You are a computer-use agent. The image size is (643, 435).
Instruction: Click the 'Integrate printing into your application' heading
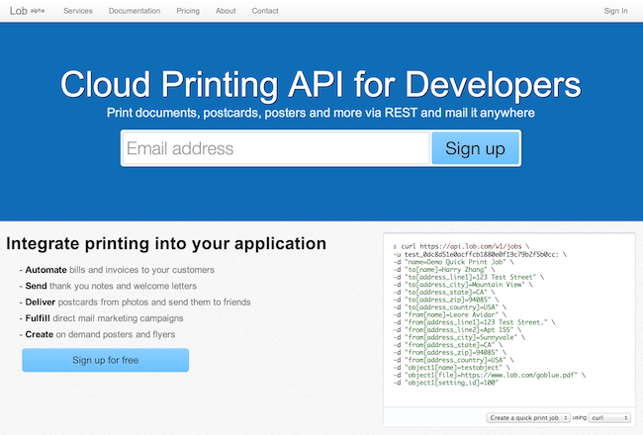[166, 243]
